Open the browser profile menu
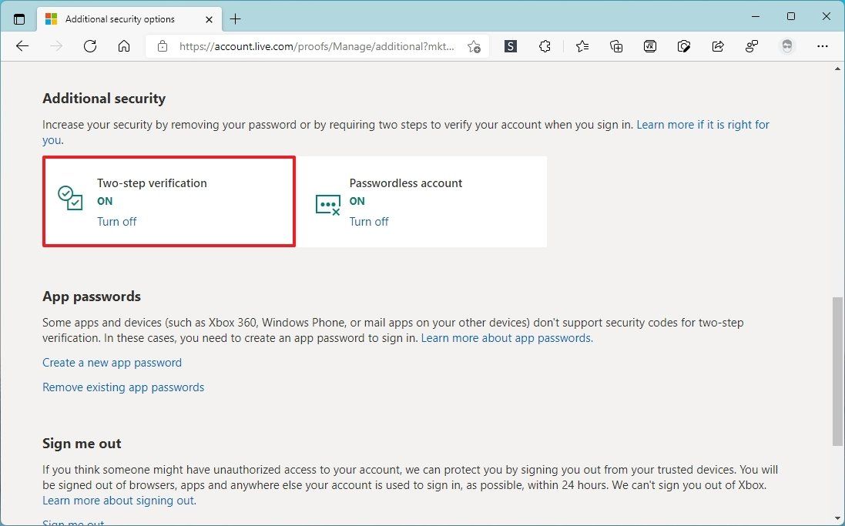Image resolution: width=845 pixels, height=526 pixels. click(787, 46)
